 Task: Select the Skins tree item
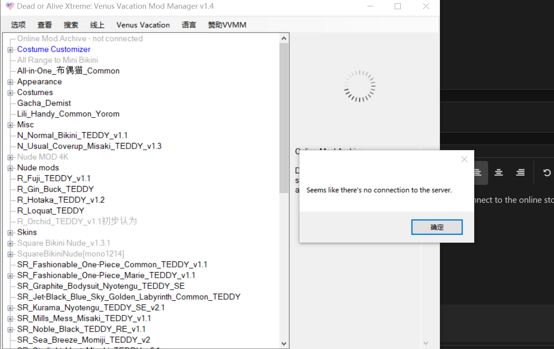tap(27, 232)
